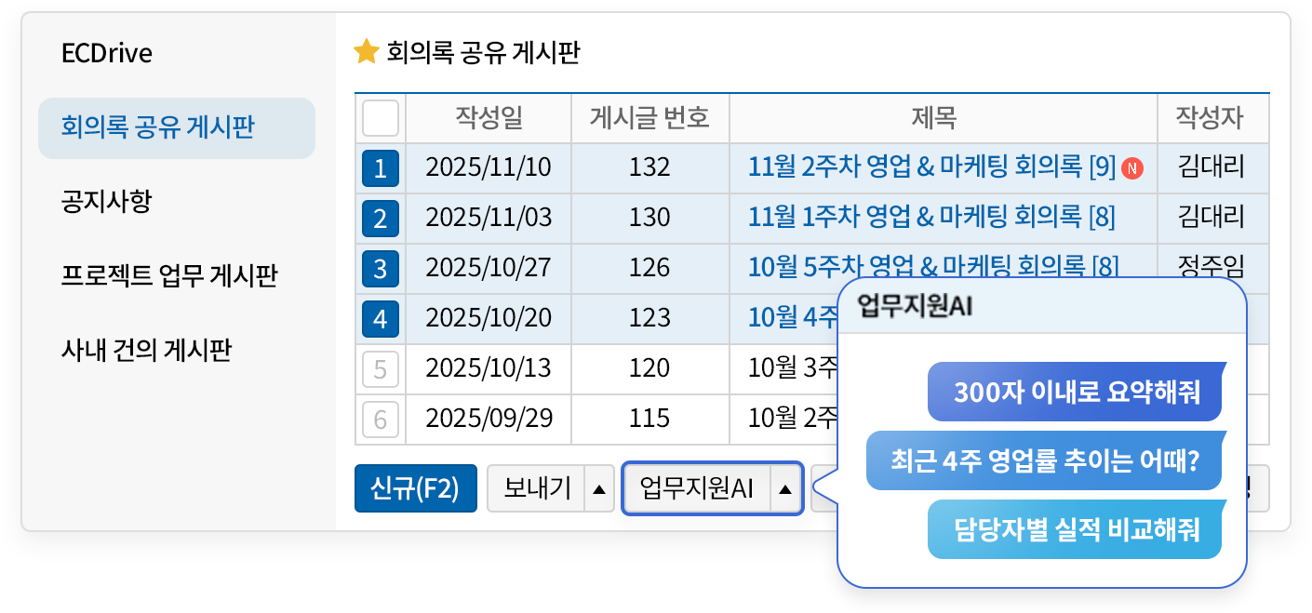This screenshot has width=1312, height=613.
Task: Open the 업무지원AI dropdown arrow
Action: click(x=783, y=488)
